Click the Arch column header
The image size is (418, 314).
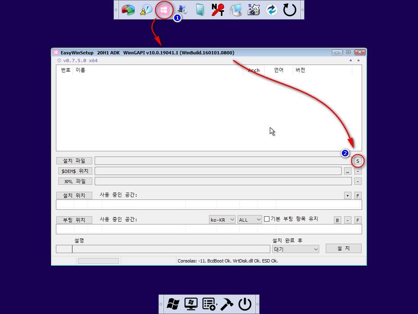[x=253, y=70]
